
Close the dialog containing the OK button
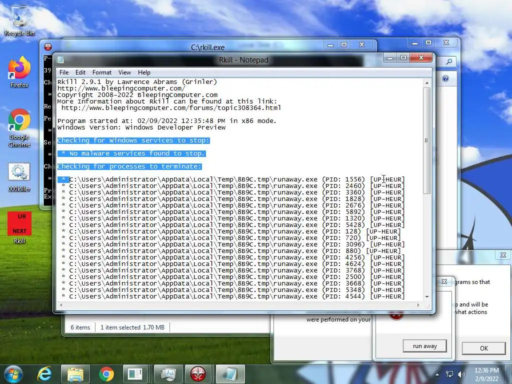503,255
